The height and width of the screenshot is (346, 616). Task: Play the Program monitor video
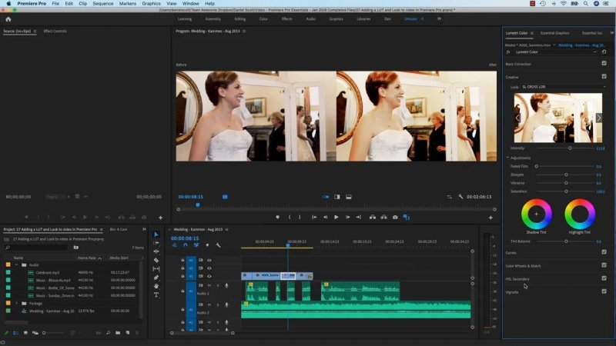(x=336, y=217)
